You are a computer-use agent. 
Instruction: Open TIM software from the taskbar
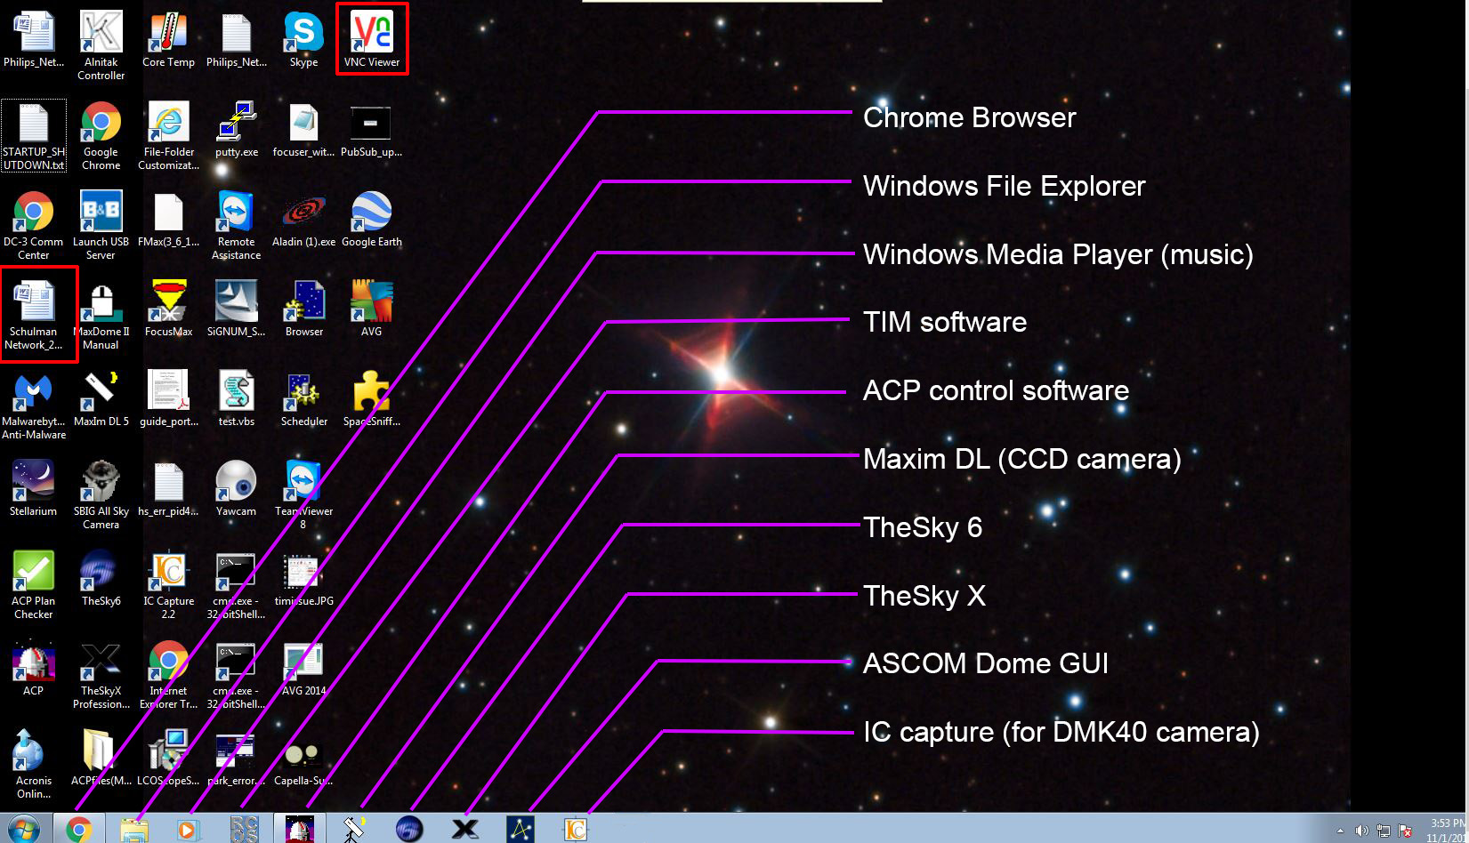[244, 830]
